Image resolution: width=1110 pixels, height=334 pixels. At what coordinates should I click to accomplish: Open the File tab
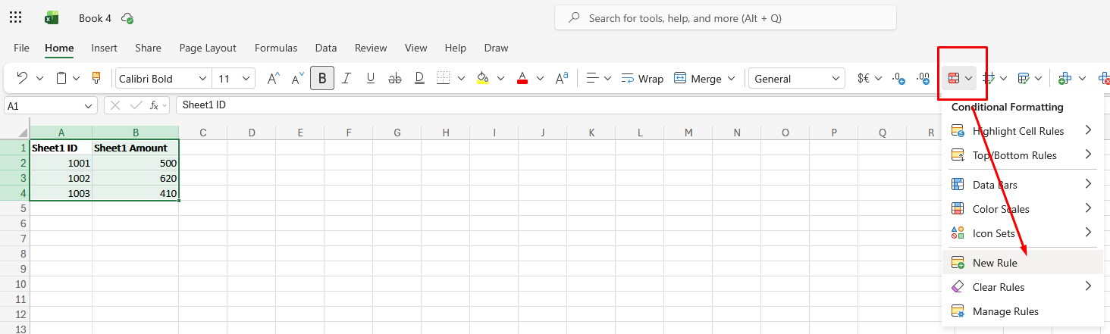22,48
